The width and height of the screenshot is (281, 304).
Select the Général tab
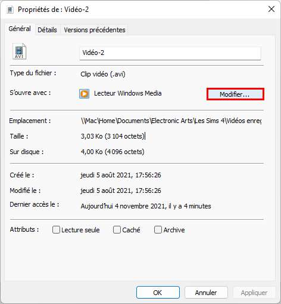click(20, 29)
